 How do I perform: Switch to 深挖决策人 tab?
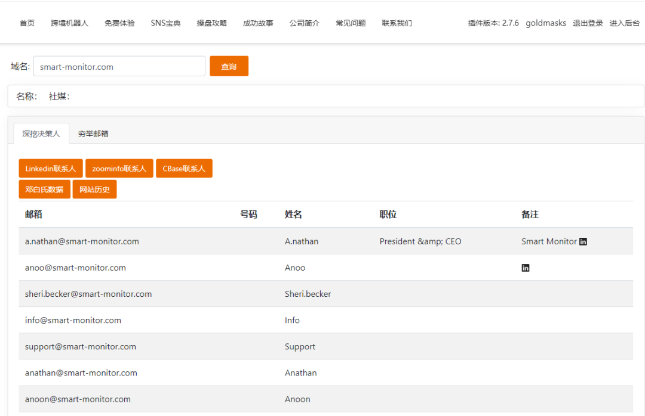coord(41,134)
